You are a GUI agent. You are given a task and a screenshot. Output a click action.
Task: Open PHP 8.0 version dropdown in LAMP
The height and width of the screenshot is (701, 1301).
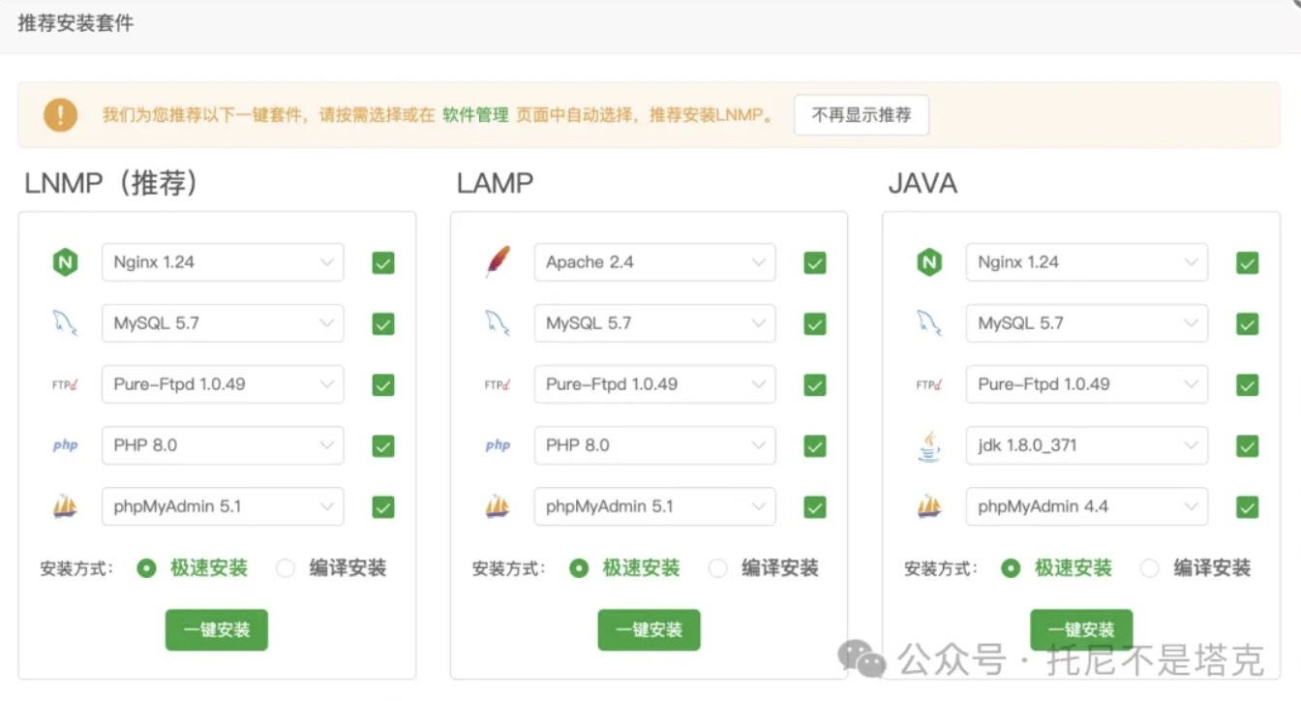654,445
